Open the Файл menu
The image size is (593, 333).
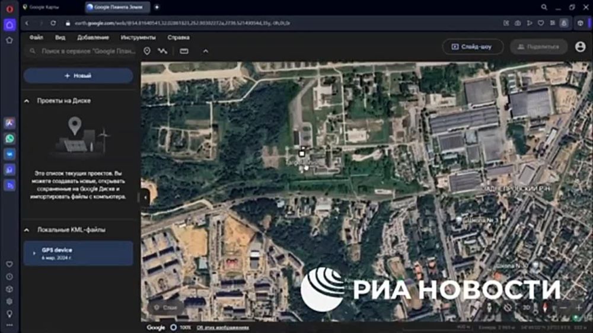tap(36, 37)
